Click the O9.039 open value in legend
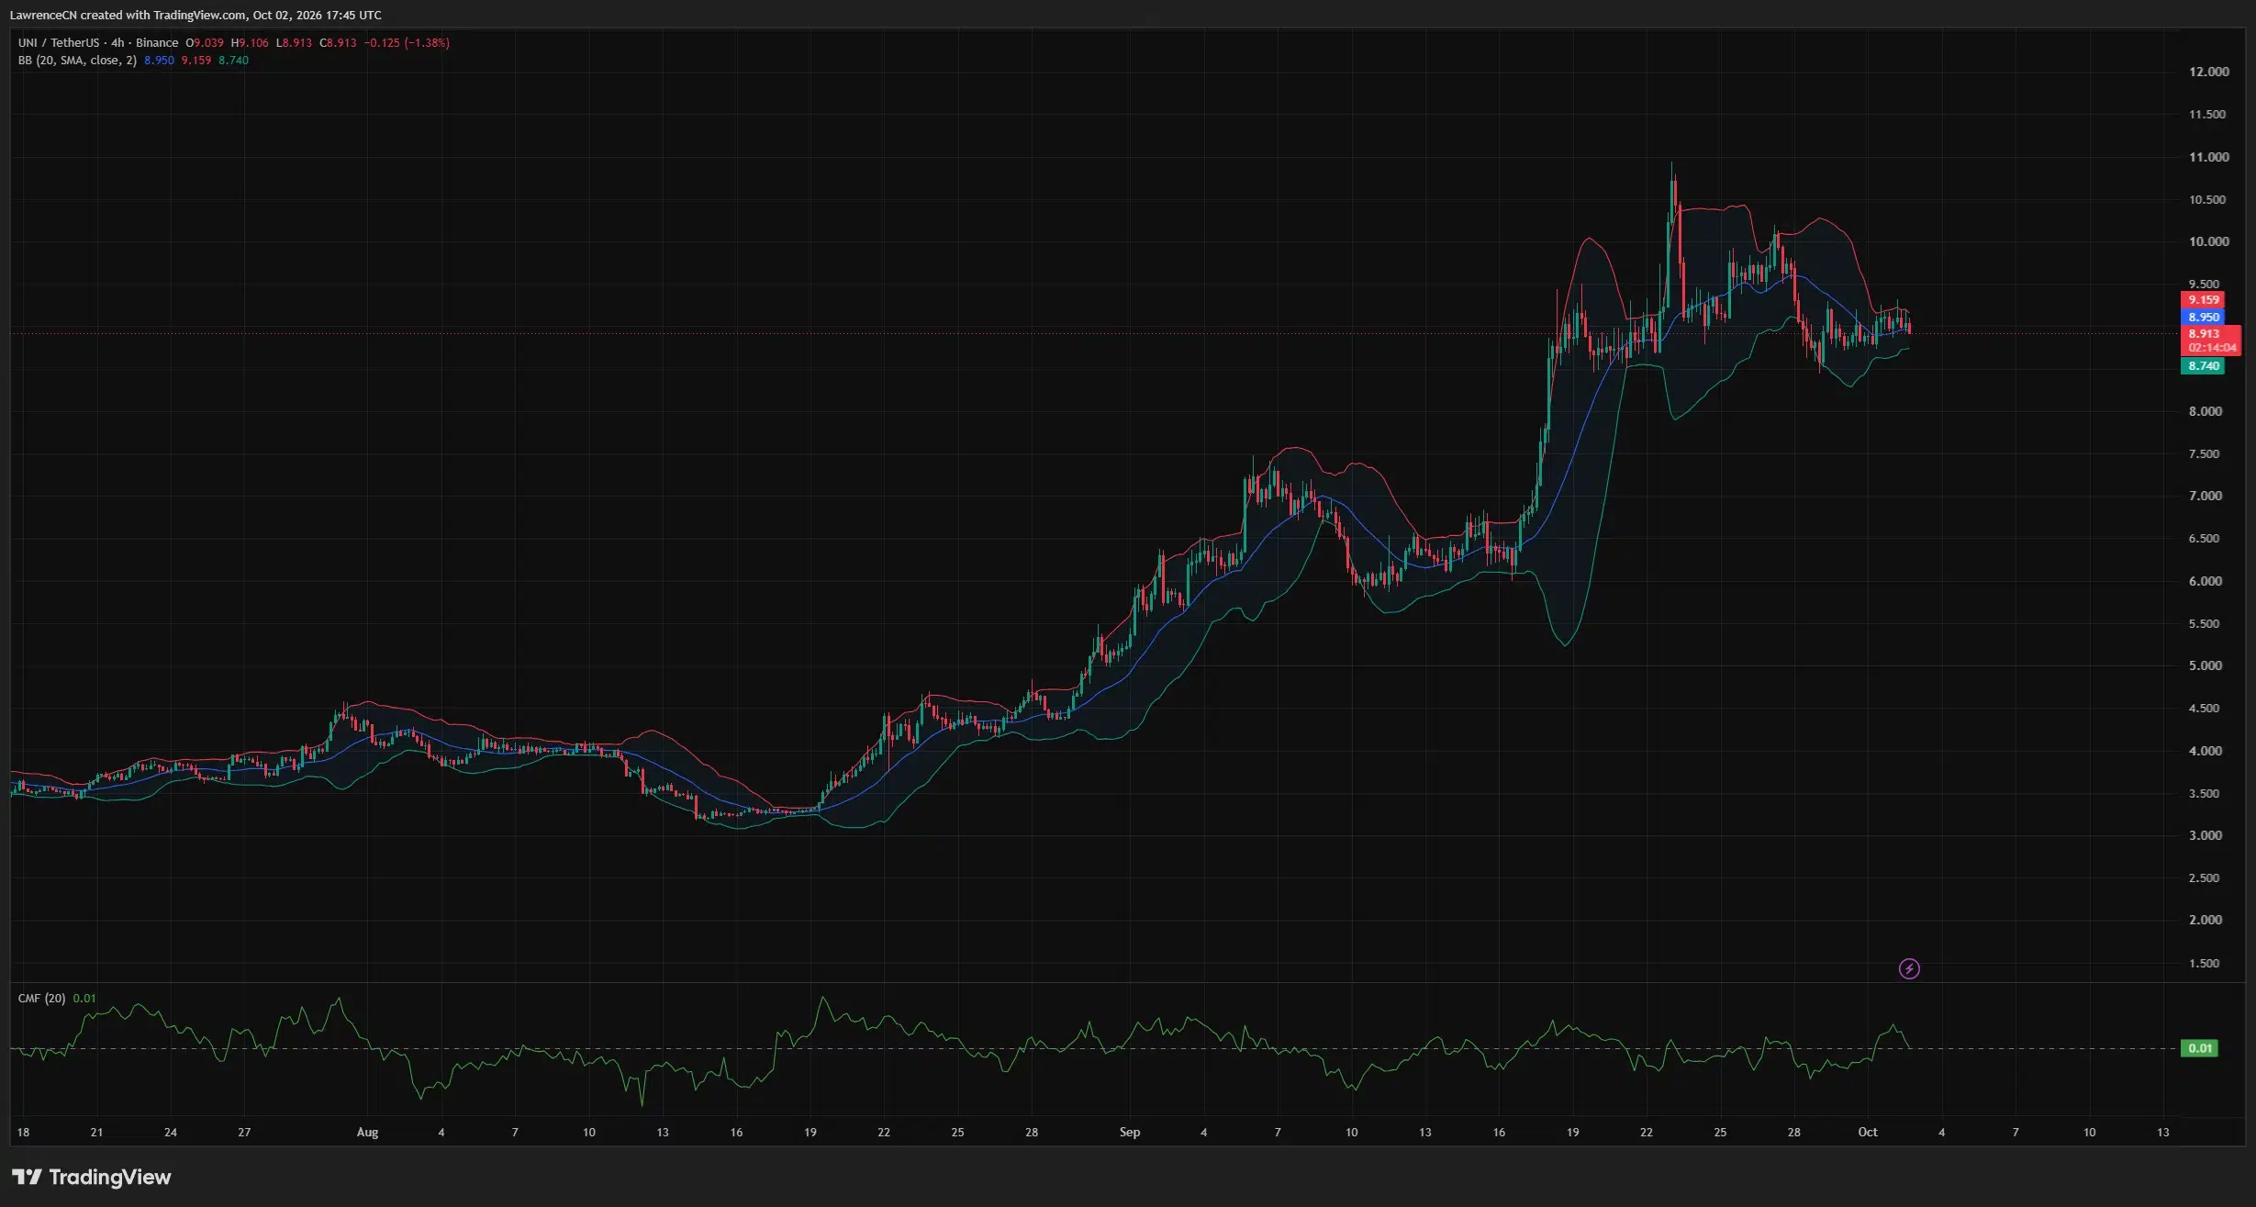This screenshot has height=1207, width=2256. pos(205,43)
